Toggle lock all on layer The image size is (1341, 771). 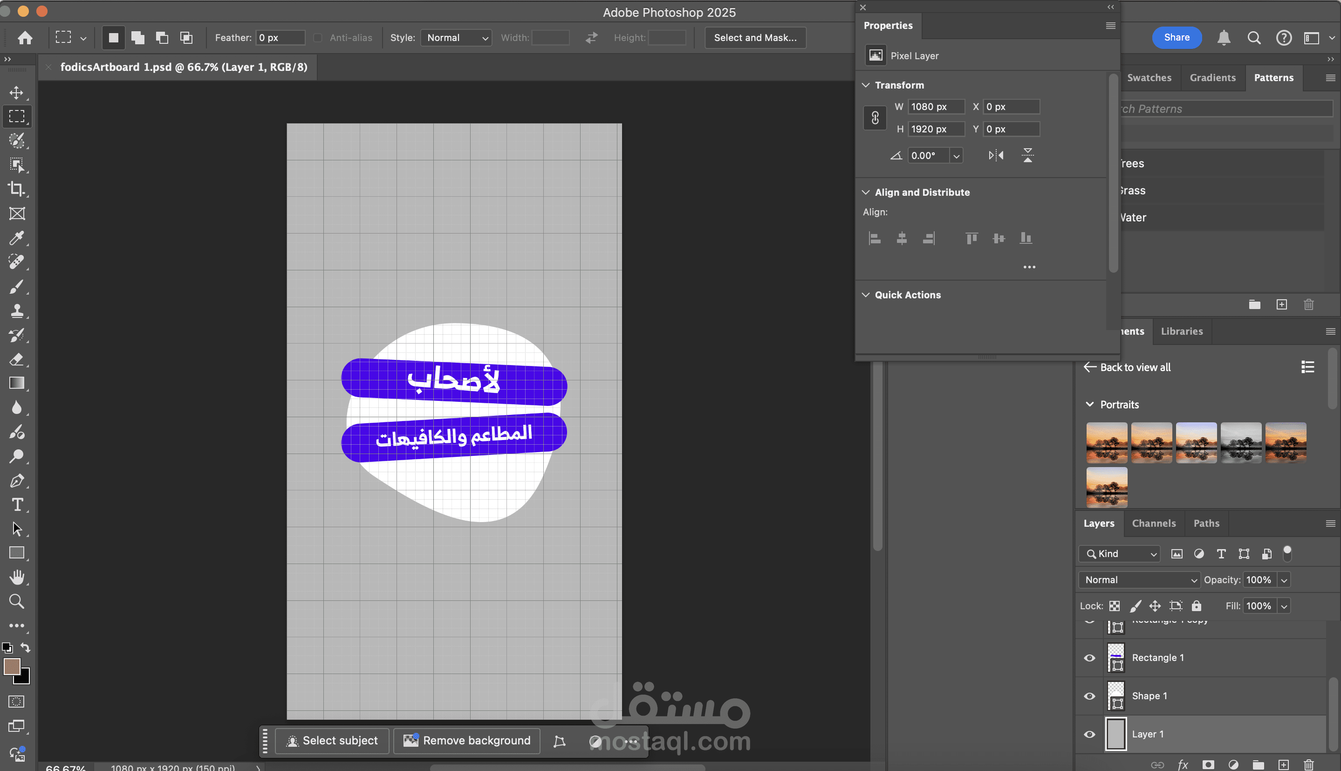point(1197,606)
